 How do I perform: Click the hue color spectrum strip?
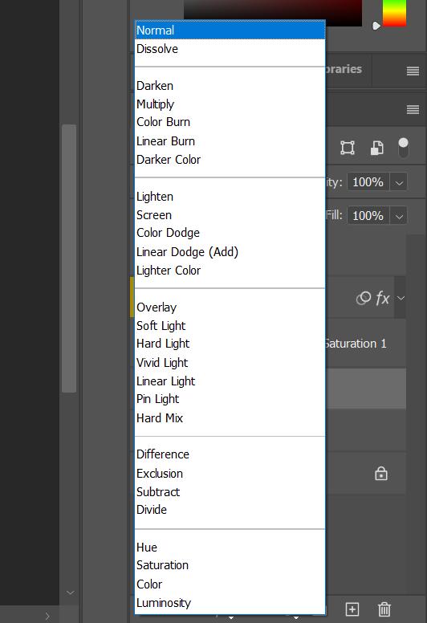pos(394,13)
